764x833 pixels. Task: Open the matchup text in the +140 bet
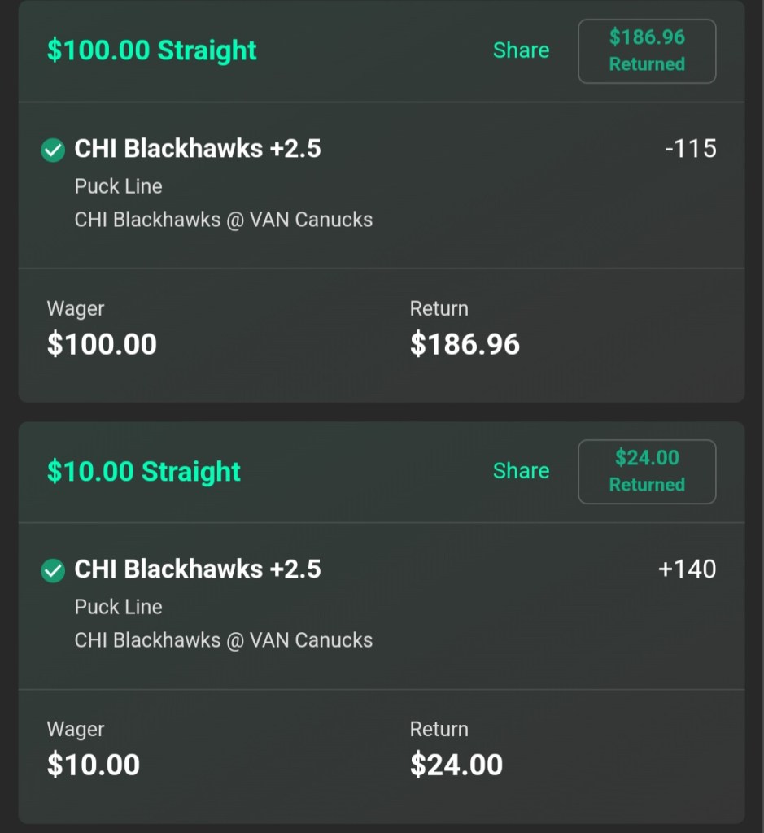pyautogui.click(x=224, y=640)
